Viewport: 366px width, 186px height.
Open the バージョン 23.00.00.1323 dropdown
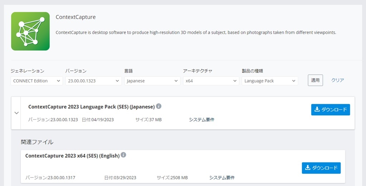tap(93, 81)
